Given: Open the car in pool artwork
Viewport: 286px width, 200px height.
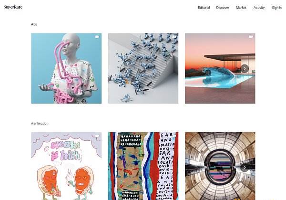Looking at the screenshot, I should [220, 68].
